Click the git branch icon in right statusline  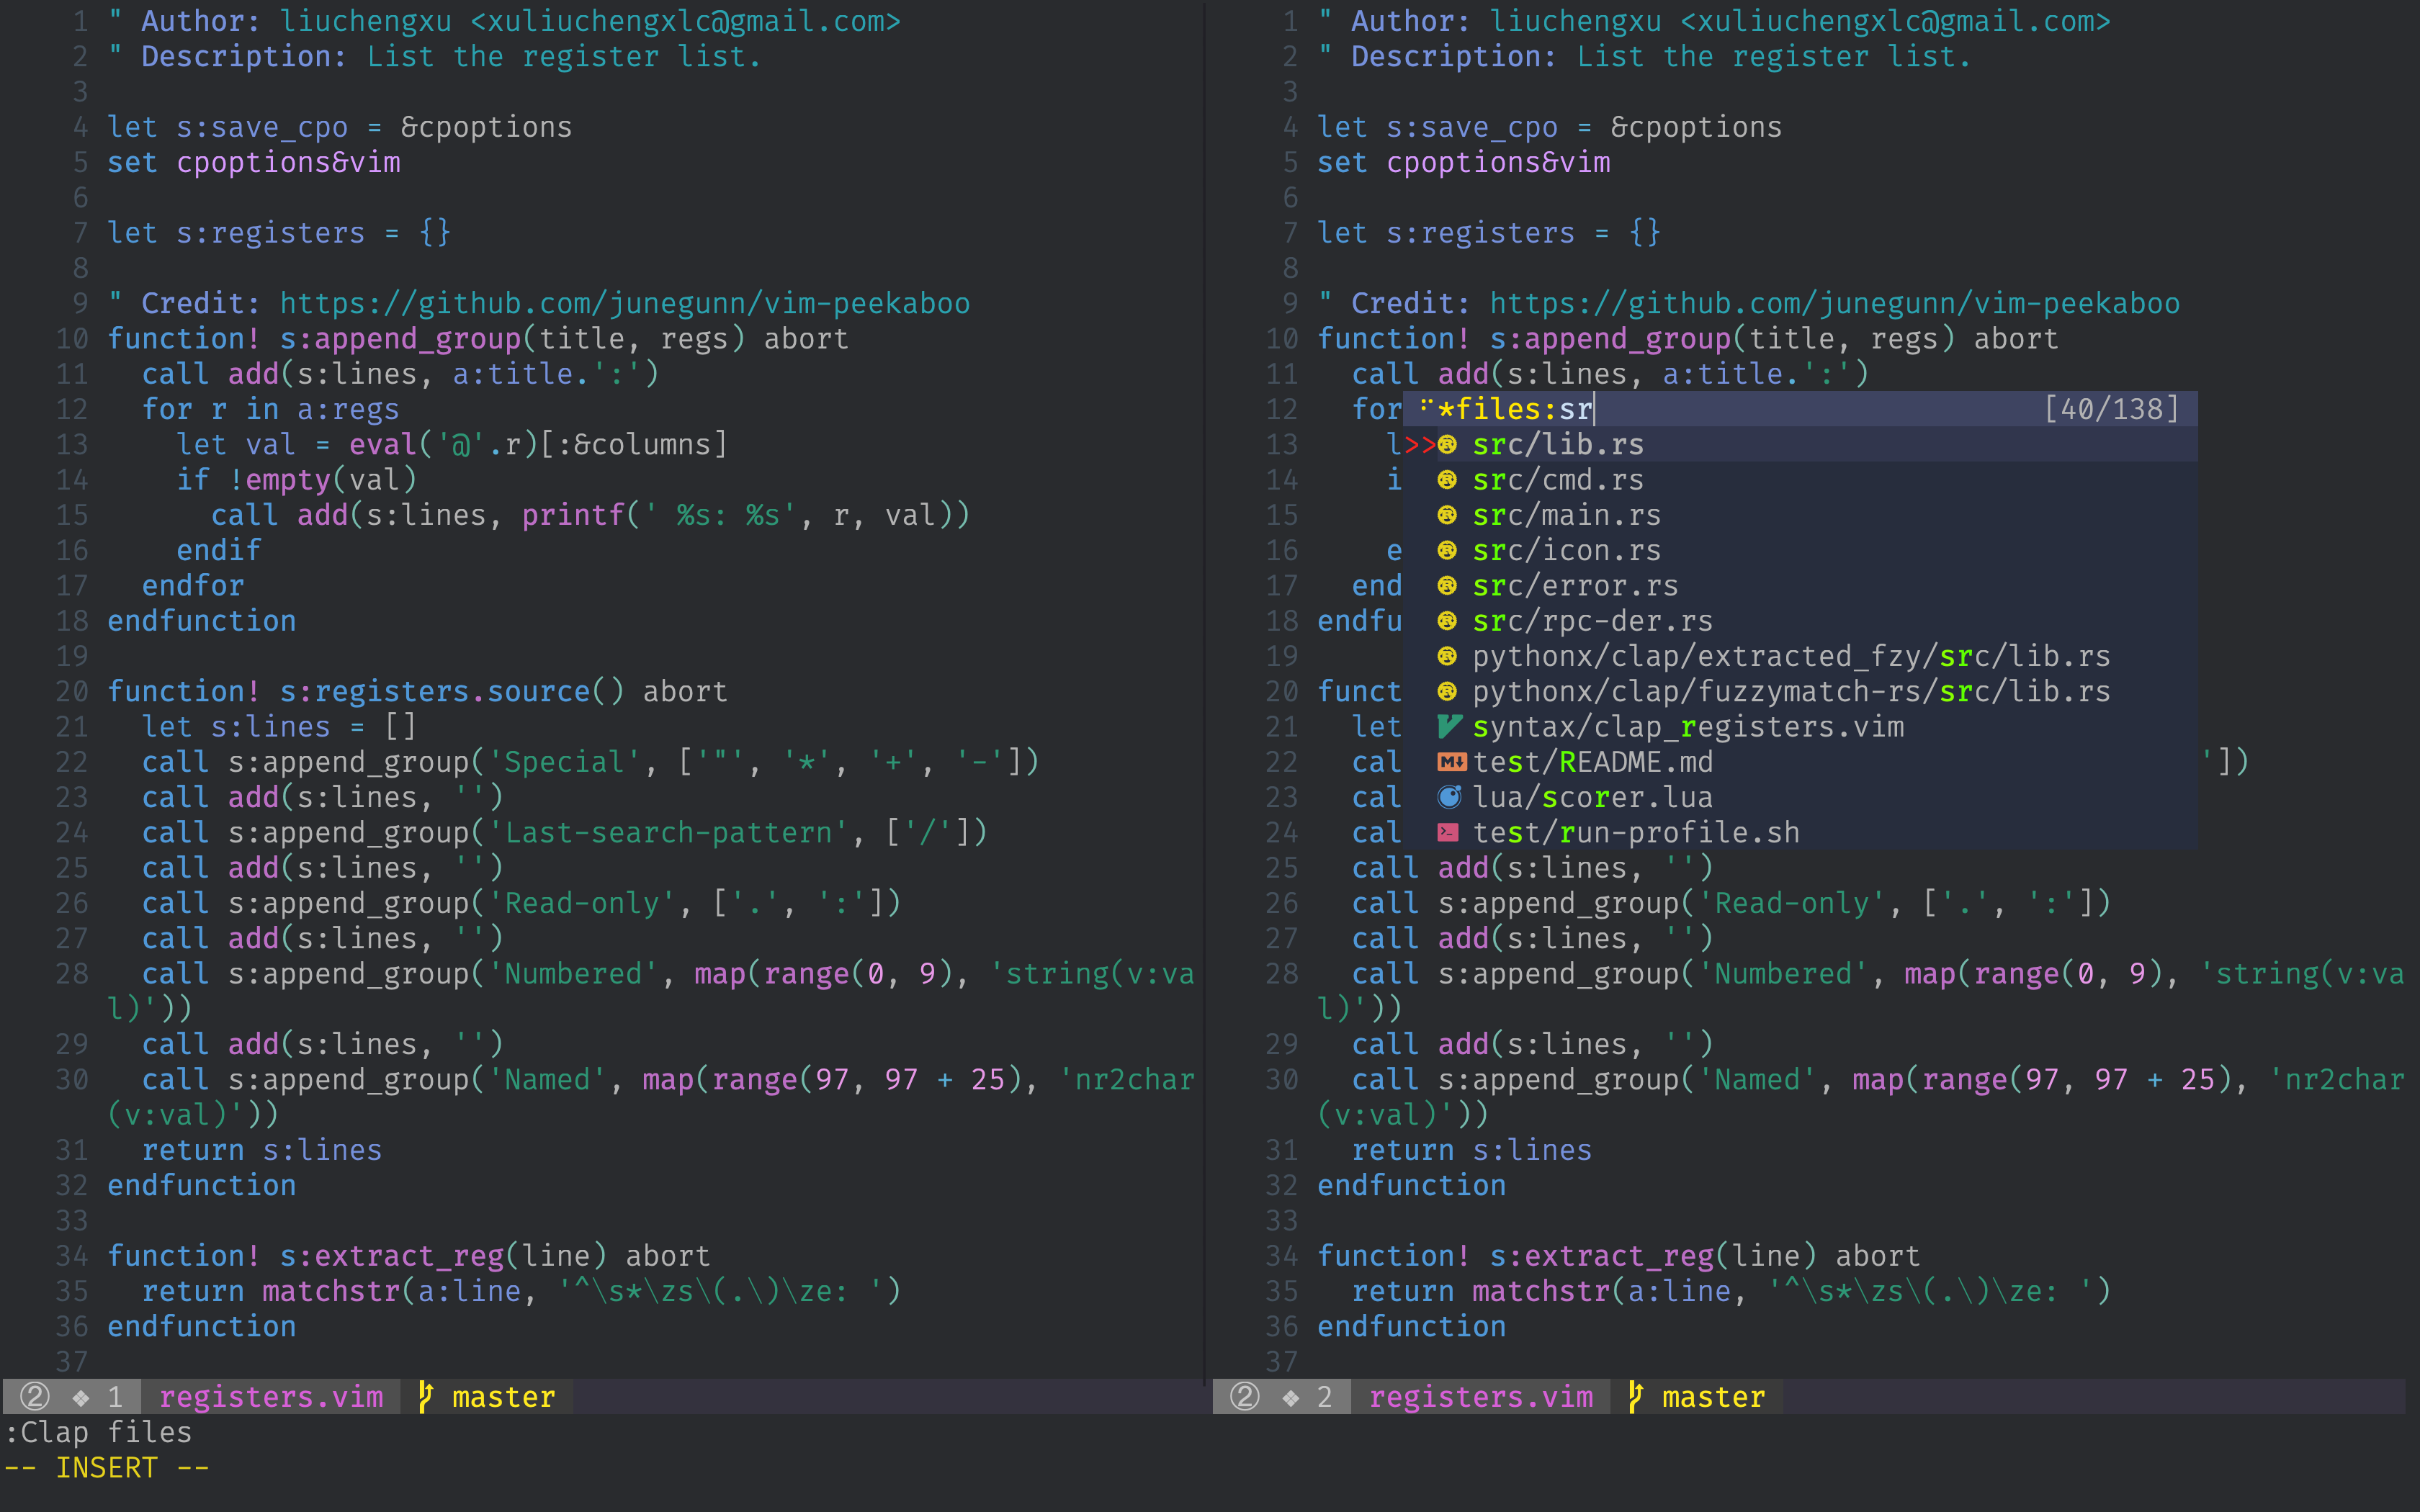1635,1397
